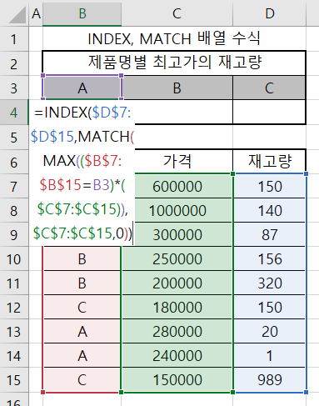The image size is (319, 406).
Task: Select row 14 header
Action: [14, 355]
